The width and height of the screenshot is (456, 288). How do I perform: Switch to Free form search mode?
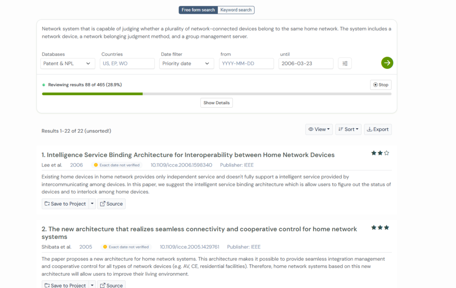[198, 10]
